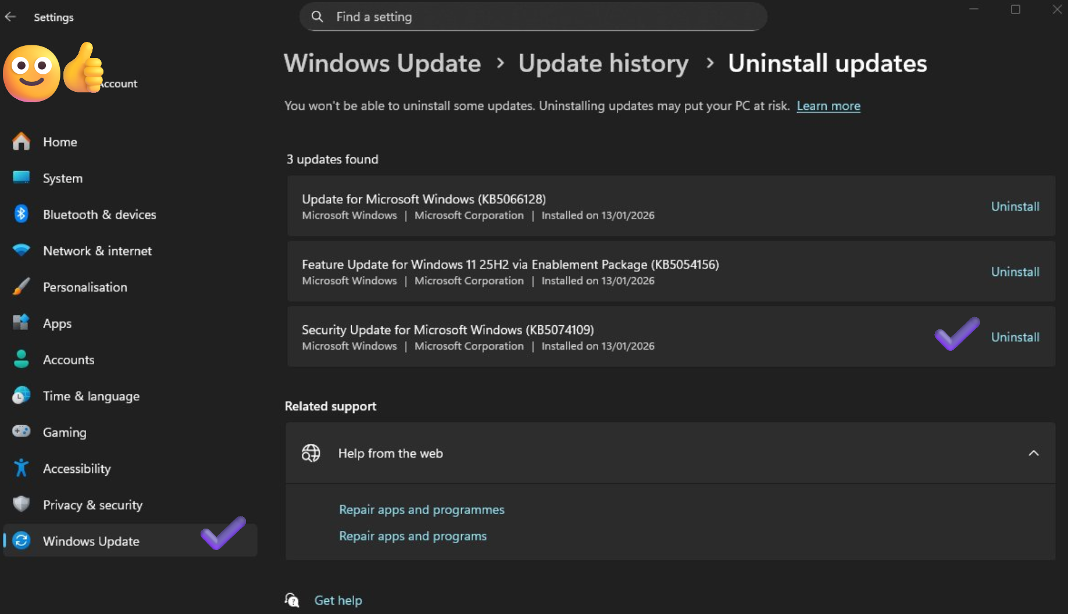The width and height of the screenshot is (1068, 614).
Task: Collapse the Help from the web section
Action: pyautogui.click(x=1033, y=453)
